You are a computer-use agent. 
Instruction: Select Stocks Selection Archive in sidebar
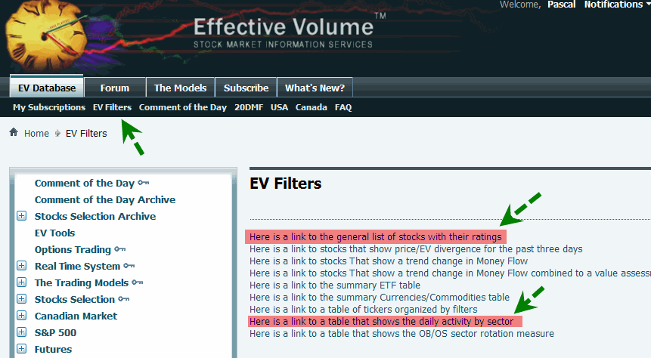pyautogui.click(x=95, y=216)
